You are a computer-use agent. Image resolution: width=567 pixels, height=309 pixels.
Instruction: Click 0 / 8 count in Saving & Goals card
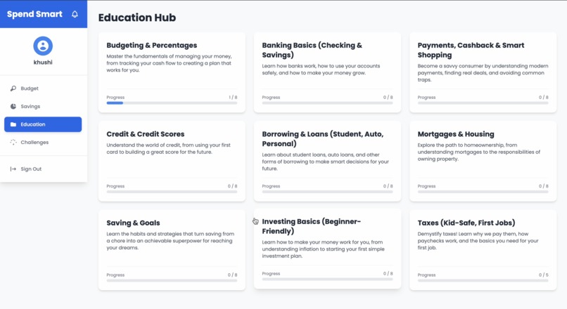click(233, 275)
